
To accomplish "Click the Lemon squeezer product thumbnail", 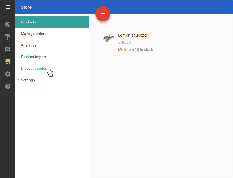I will point(109,38).
